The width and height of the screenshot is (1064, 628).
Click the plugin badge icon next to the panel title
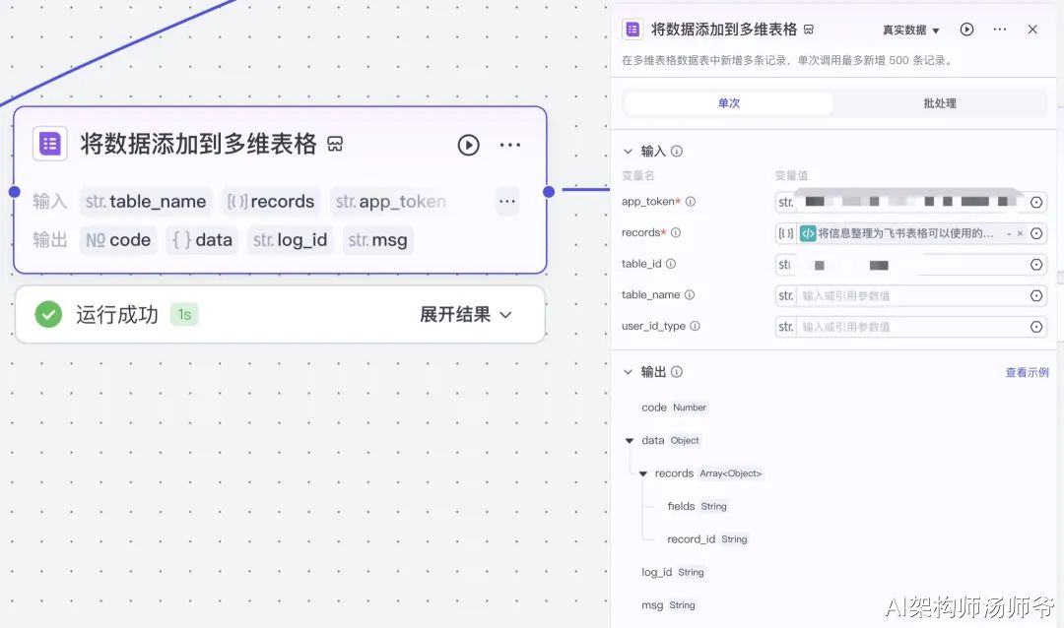pyautogui.click(x=808, y=30)
